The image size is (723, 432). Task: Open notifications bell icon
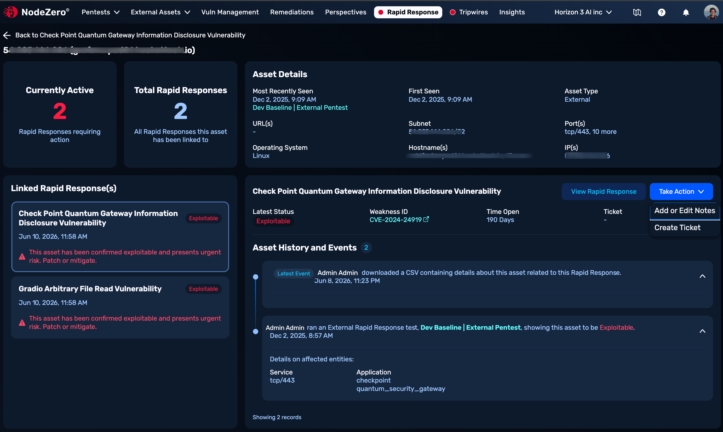point(686,12)
